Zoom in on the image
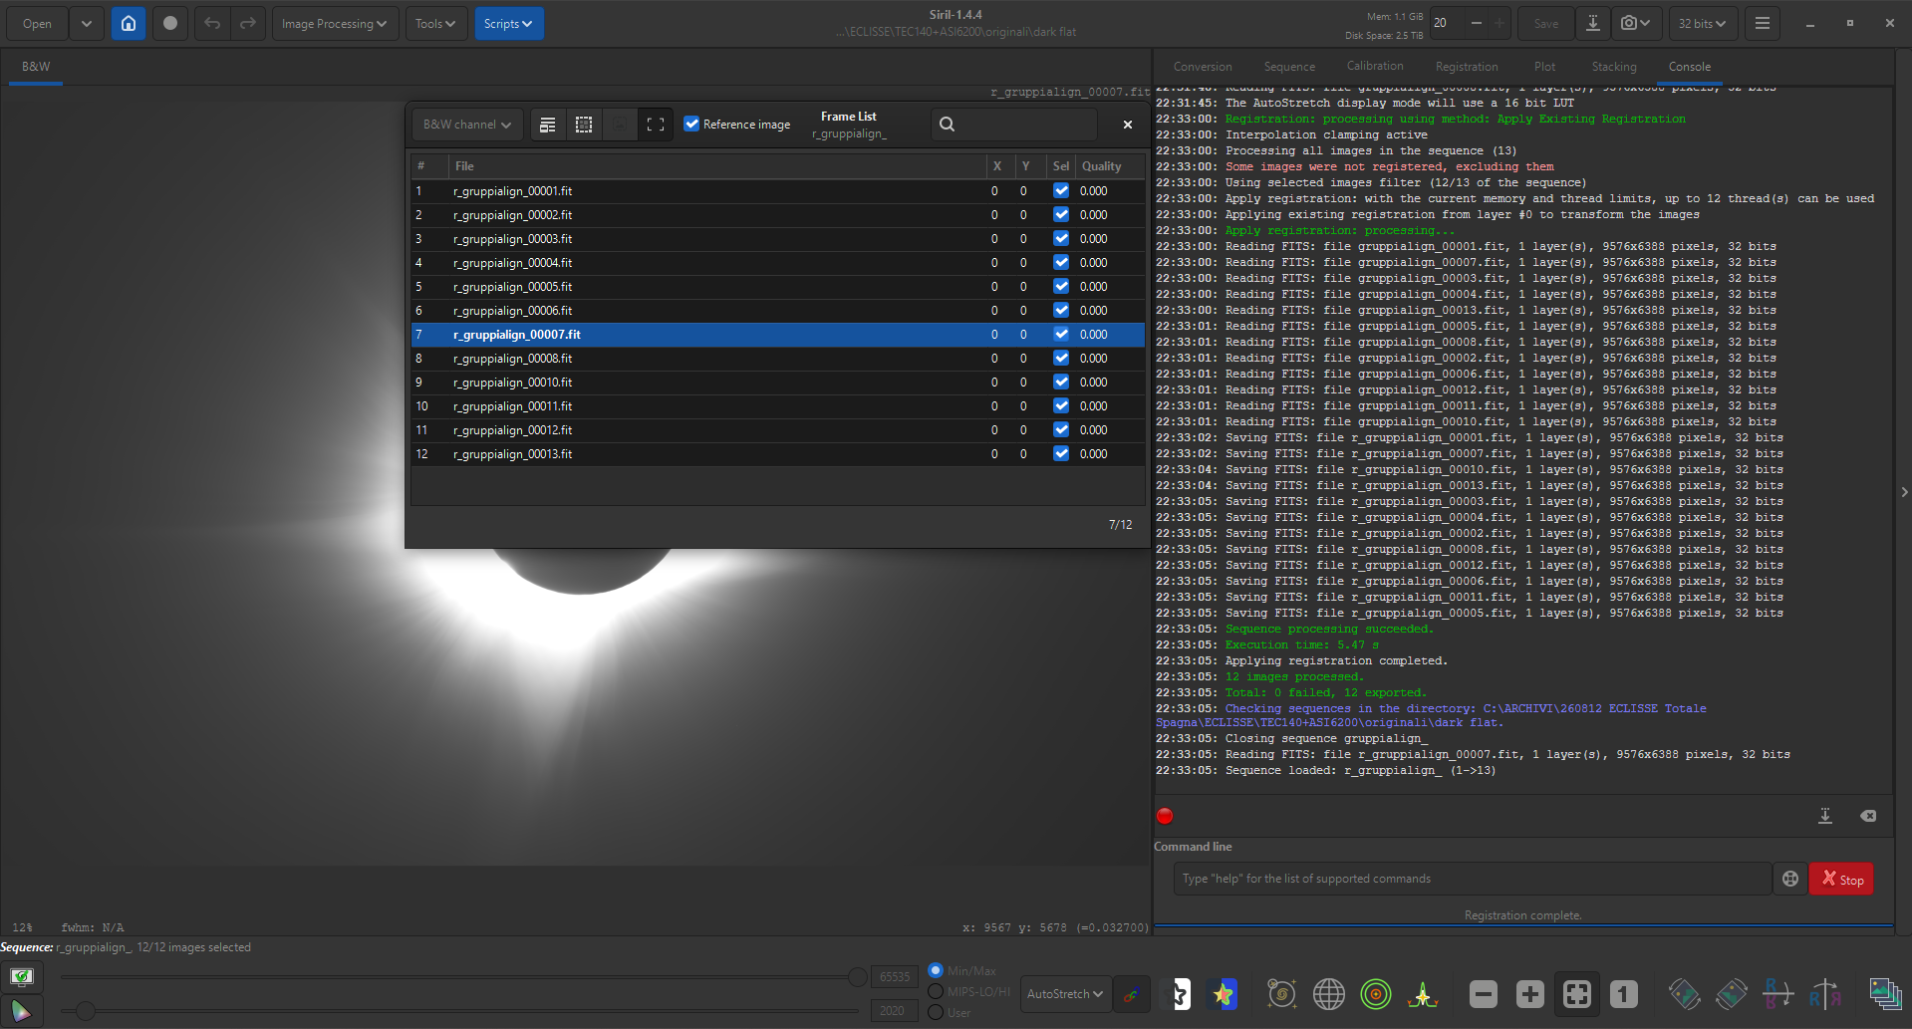Screen dimensions: 1912x1029 point(1530,993)
